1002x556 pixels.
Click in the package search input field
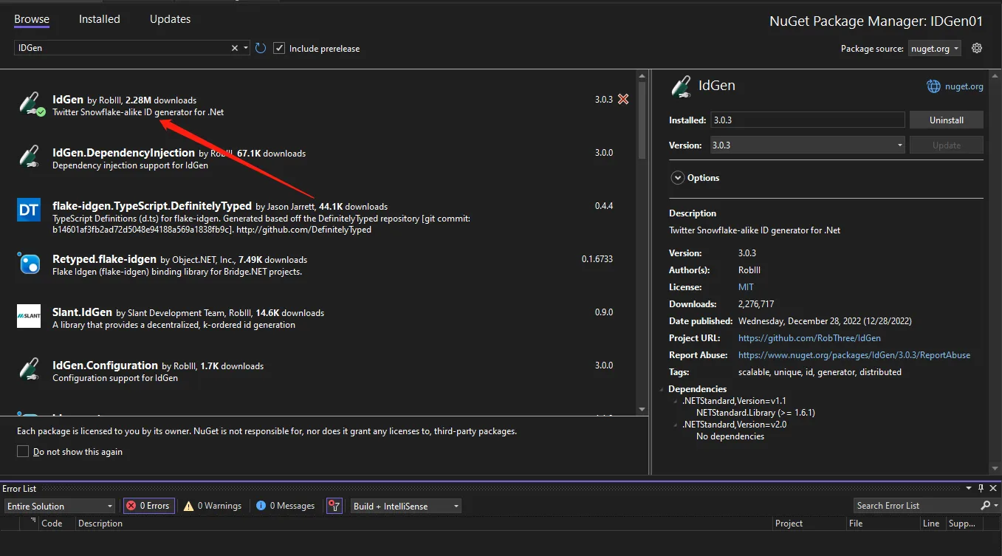point(122,48)
